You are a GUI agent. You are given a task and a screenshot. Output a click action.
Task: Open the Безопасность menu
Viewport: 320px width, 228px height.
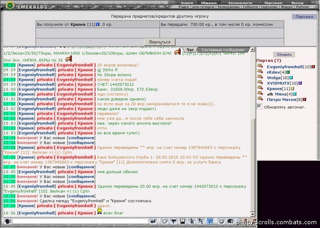point(241,3)
